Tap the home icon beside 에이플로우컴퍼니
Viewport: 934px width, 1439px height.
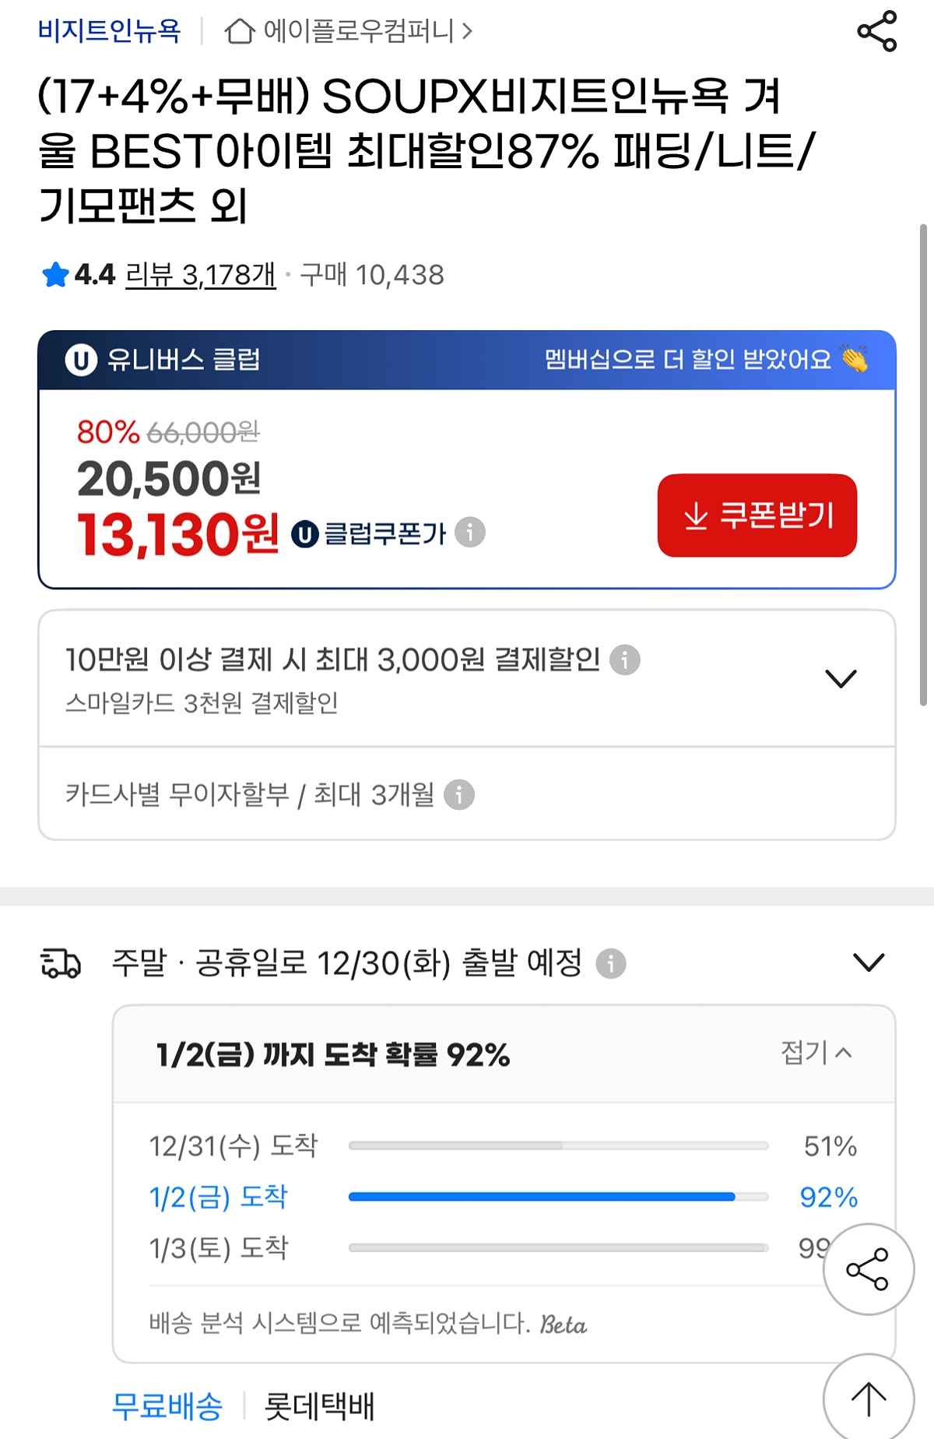239,32
